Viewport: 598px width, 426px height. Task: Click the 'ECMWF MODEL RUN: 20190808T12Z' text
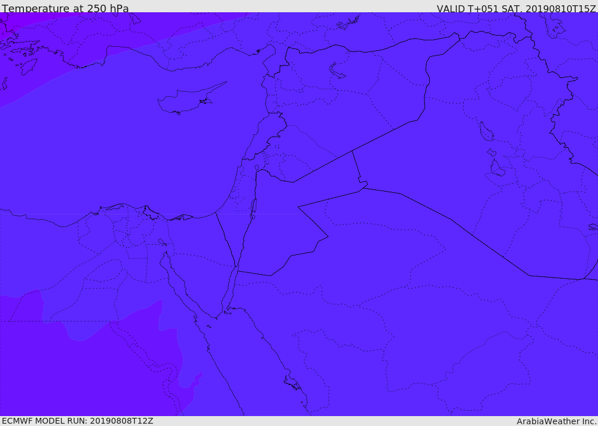78,421
